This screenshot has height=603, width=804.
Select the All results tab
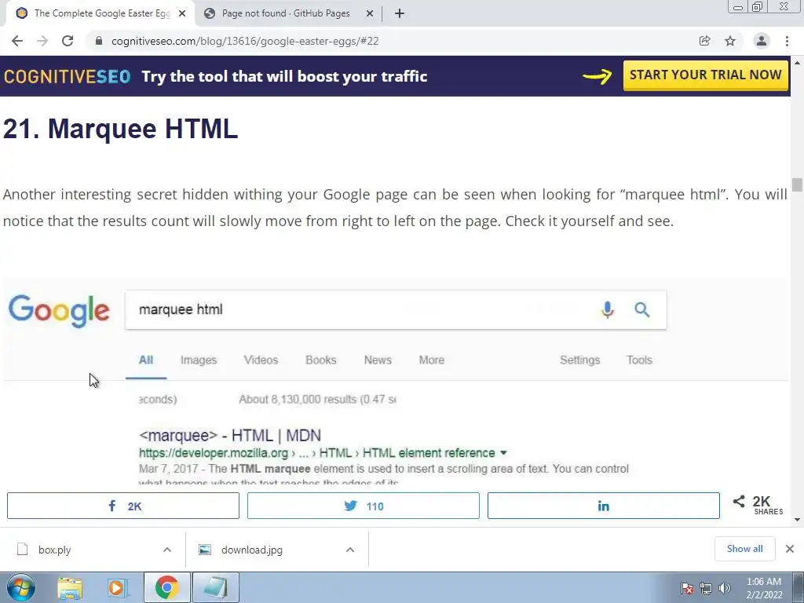pos(146,360)
